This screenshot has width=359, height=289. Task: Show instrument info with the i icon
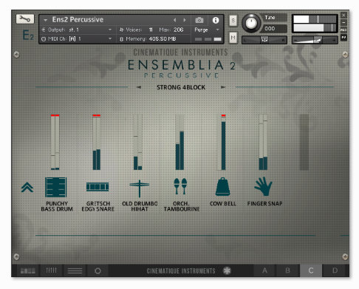point(216,20)
